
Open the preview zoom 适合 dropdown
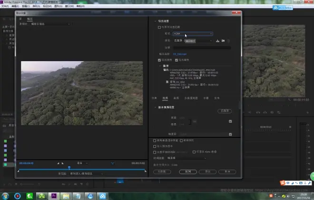coord(82,164)
